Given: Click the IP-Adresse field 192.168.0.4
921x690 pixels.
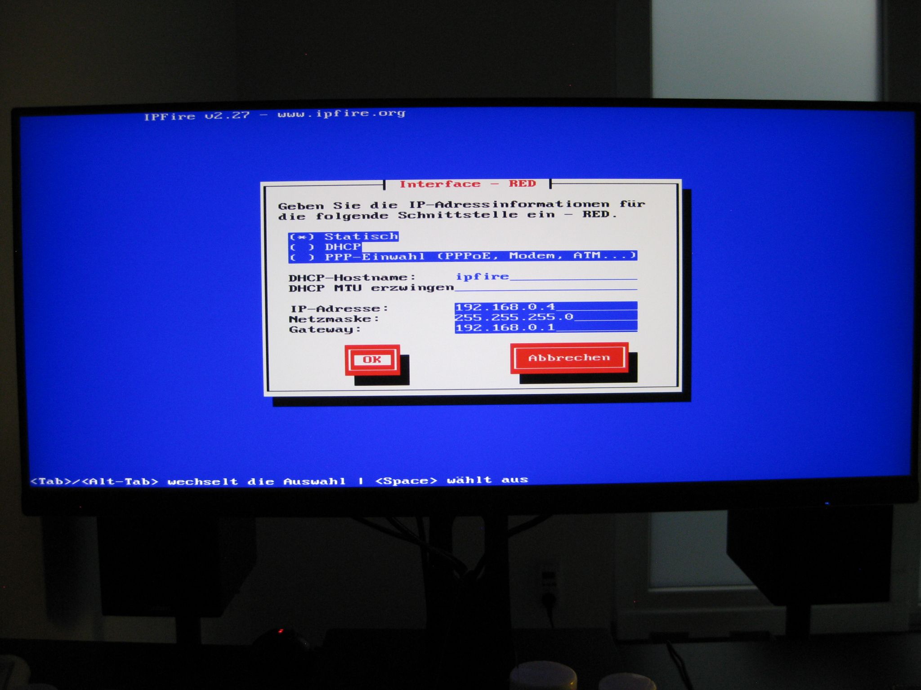Looking at the screenshot, I should pos(546,307).
